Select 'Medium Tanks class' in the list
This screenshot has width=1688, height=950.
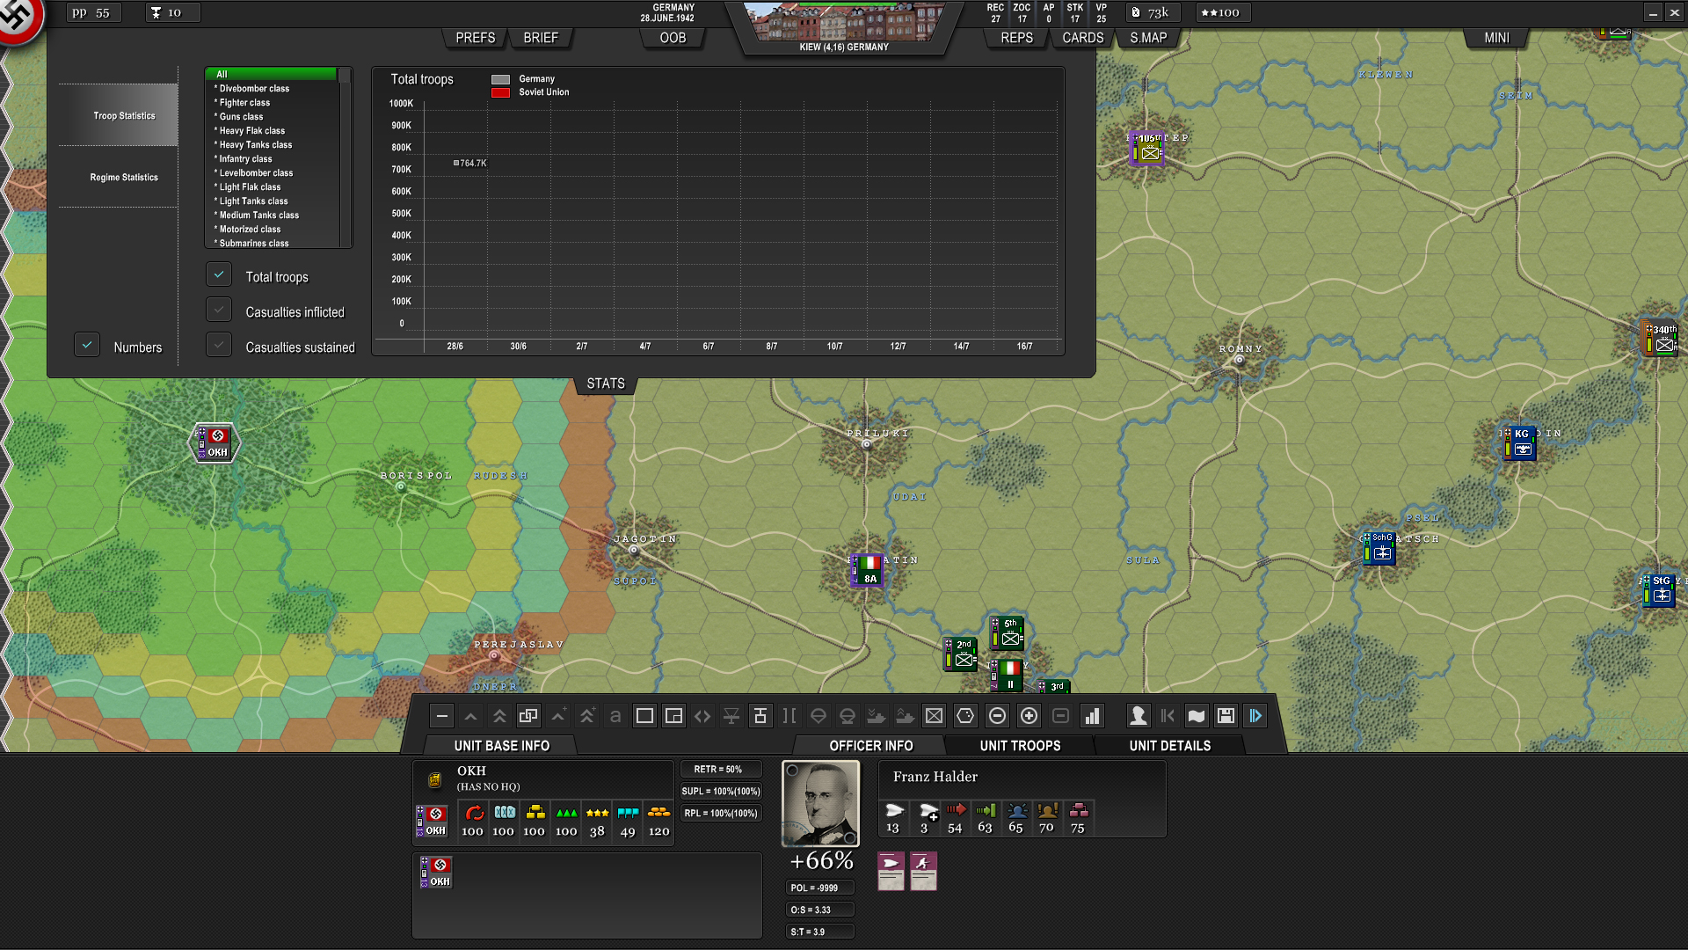(271, 215)
